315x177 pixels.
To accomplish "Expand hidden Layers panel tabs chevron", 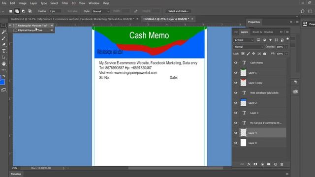I will (281, 32).
